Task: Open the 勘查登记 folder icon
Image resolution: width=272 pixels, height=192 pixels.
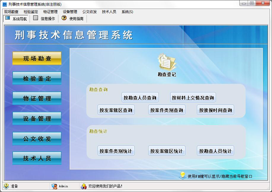Action: tap(166, 62)
